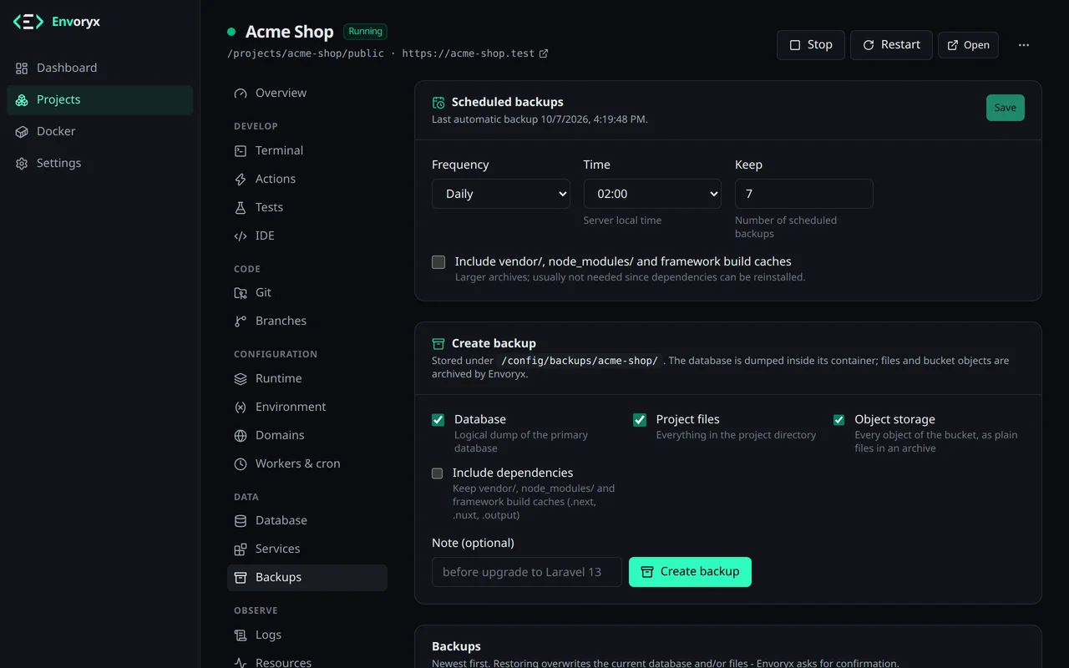Open the Time dropdown showing 02:00
The image size is (1069, 668).
pos(652,194)
